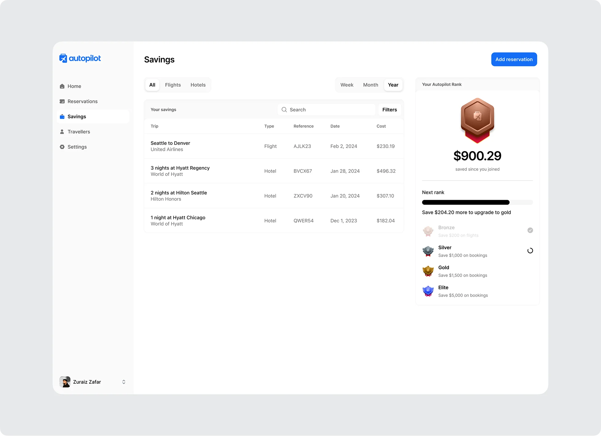The image size is (601, 436).
Task: Open the Filters dropdown
Action: (389, 110)
